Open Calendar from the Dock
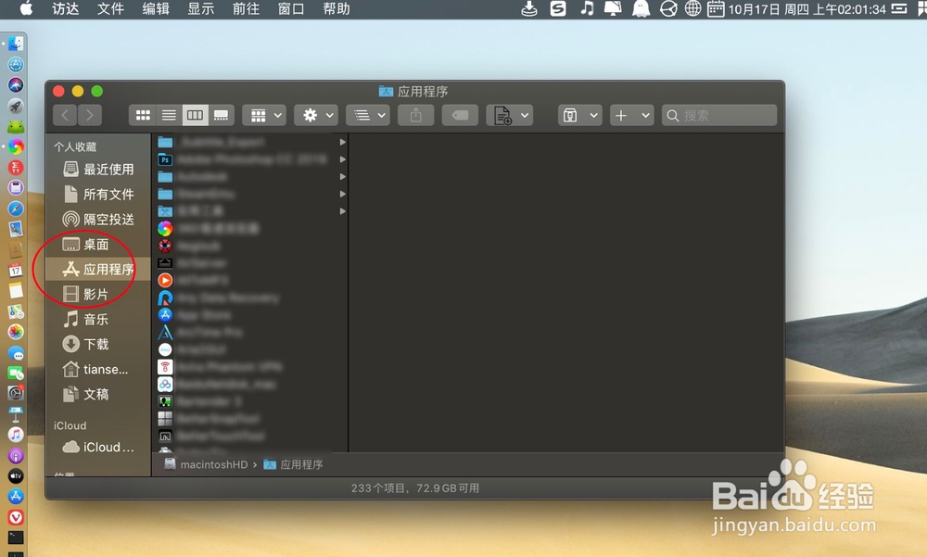Screen dimensions: 927x557 [16, 271]
